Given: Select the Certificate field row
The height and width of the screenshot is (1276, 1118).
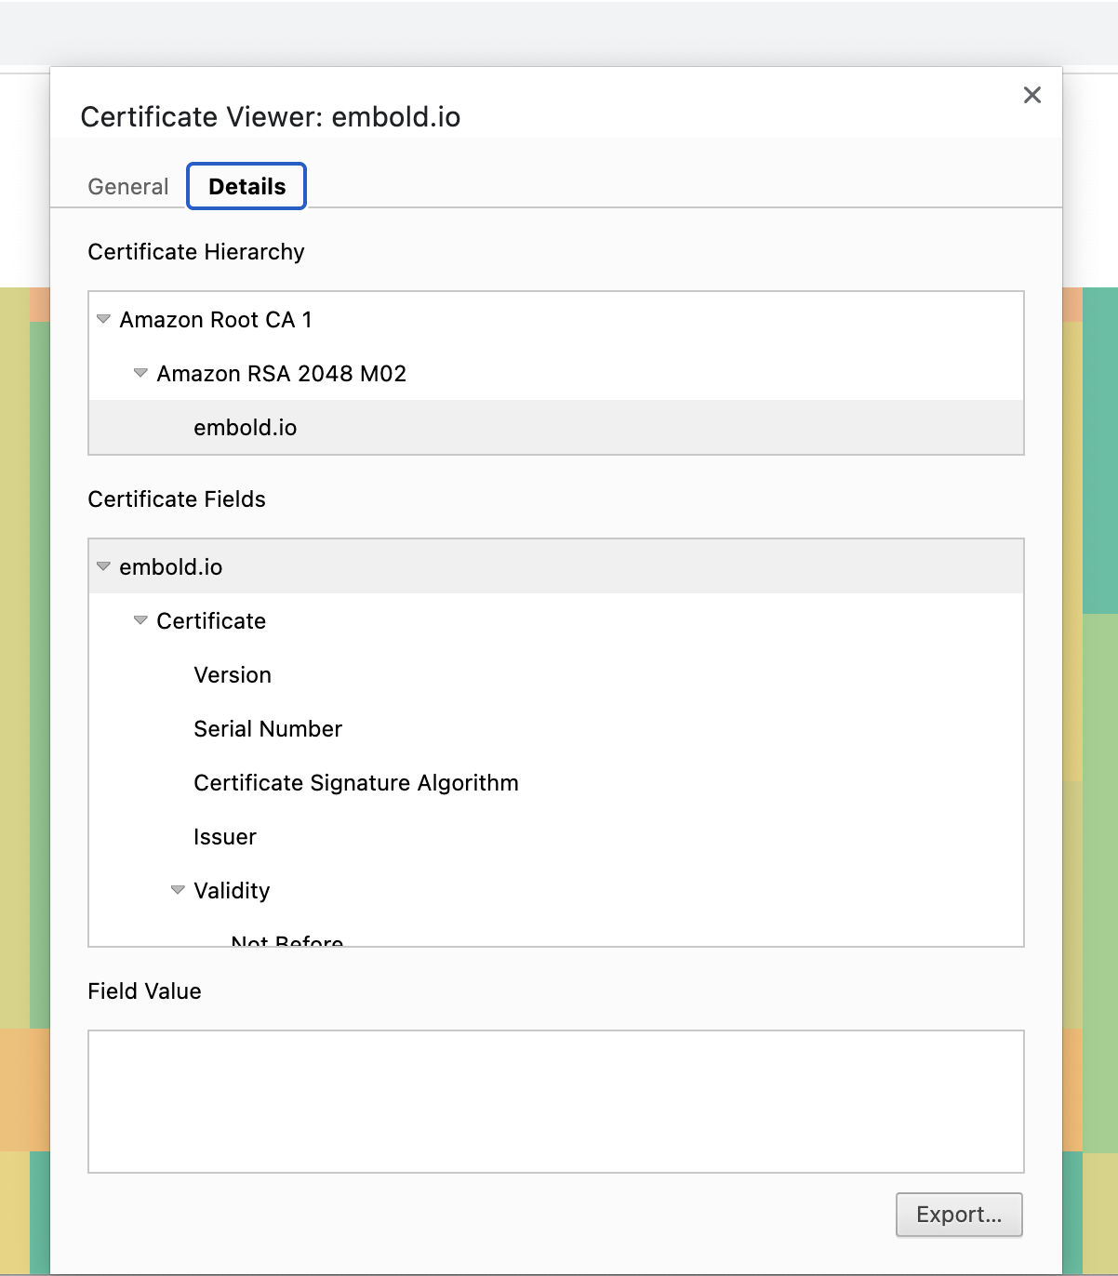Looking at the screenshot, I should click(x=556, y=620).
